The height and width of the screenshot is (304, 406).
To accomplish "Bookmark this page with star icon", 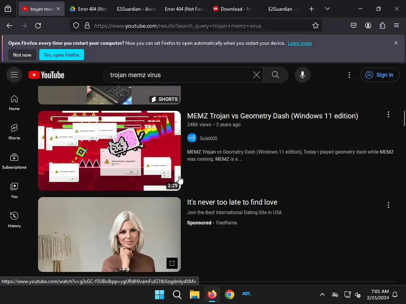I will coord(315,26).
